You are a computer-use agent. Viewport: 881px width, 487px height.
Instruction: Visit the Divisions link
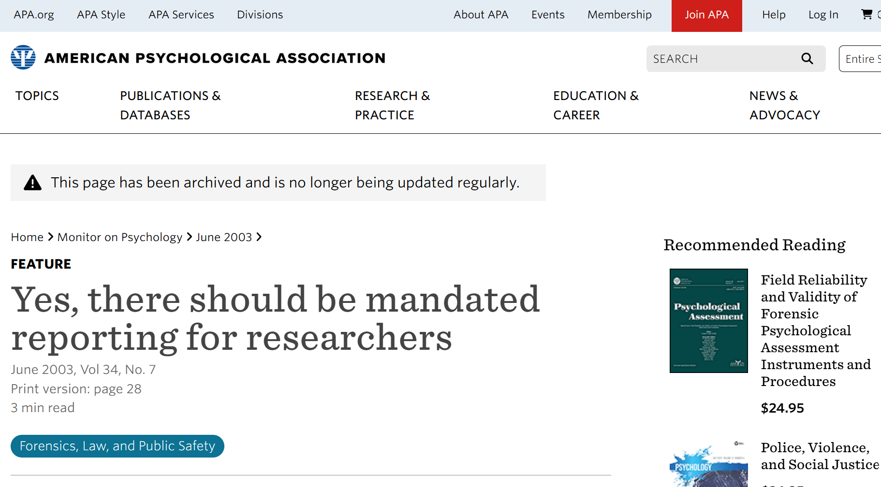(260, 15)
